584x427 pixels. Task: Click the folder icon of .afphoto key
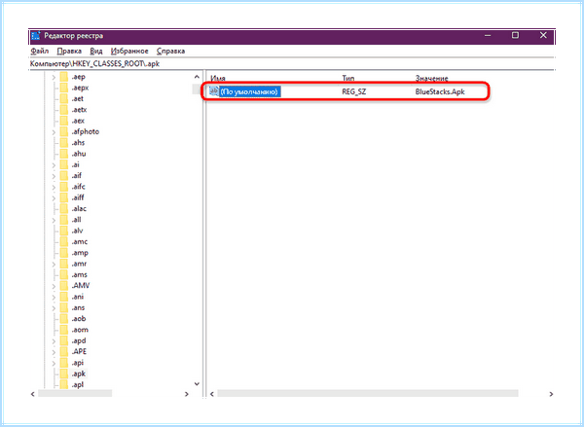(64, 131)
